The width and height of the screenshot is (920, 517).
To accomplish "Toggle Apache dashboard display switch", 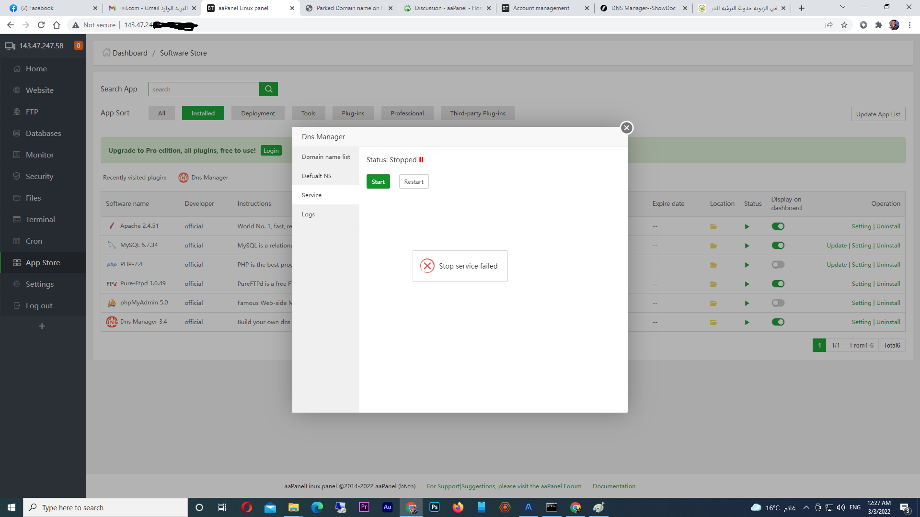I will [778, 226].
